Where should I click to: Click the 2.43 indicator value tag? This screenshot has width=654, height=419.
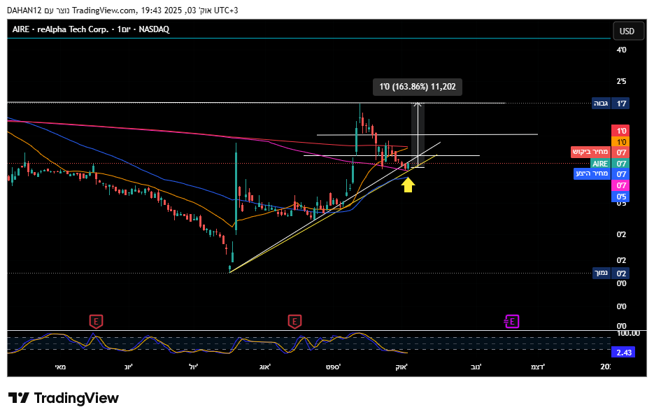[x=623, y=353]
